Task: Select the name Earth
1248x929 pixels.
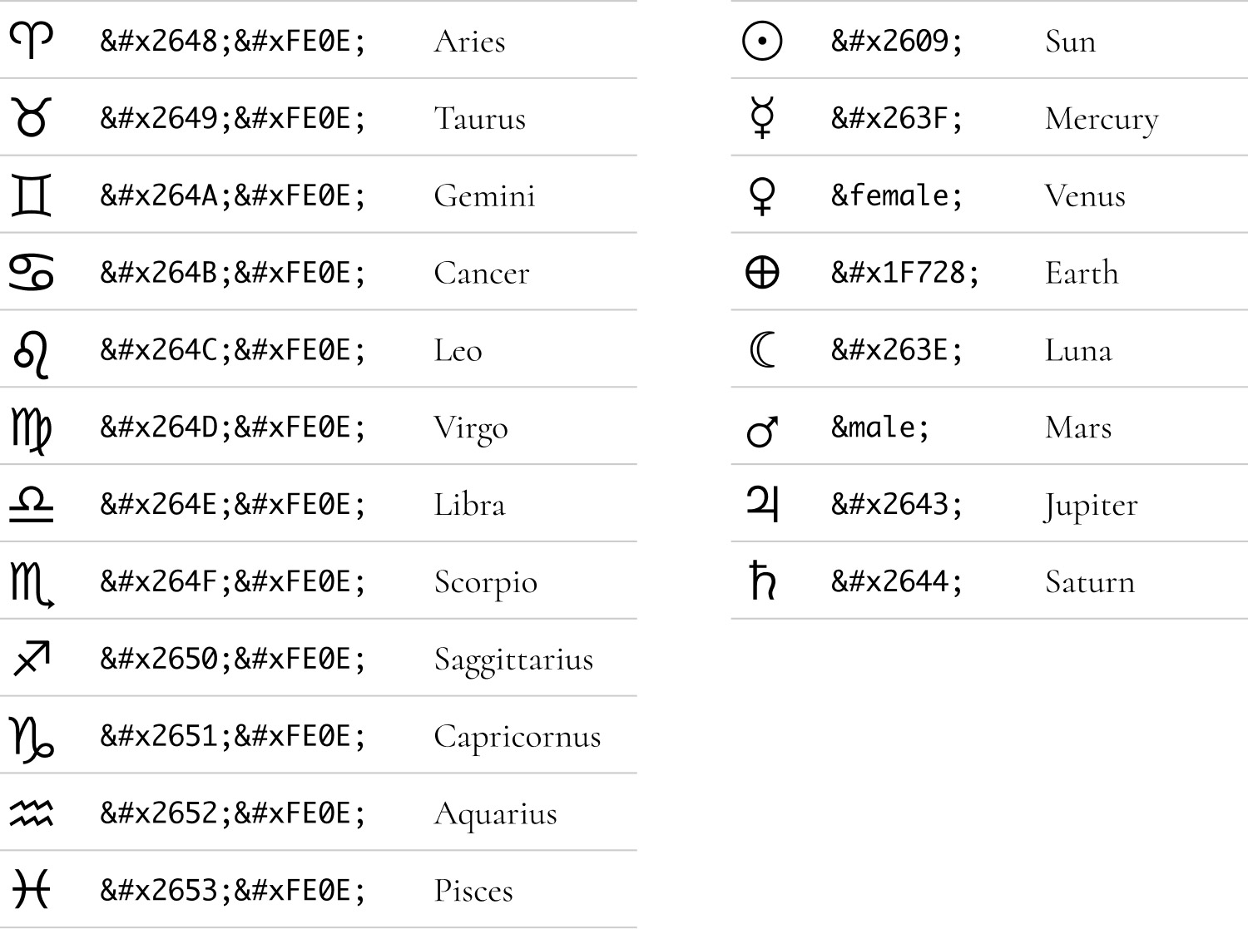Action: [x=1082, y=274]
